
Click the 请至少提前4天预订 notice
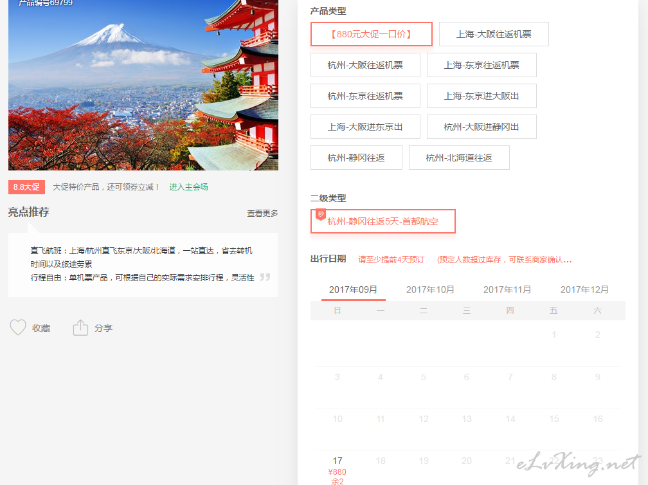coord(392,260)
